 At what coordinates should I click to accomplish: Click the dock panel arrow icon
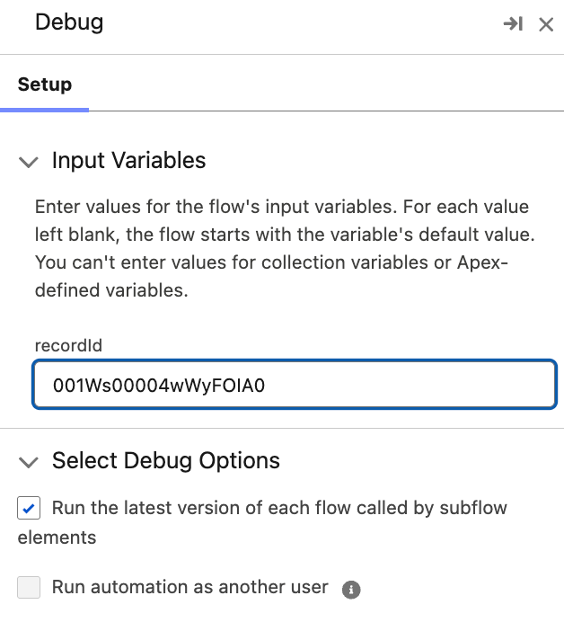pyautogui.click(x=512, y=24)
